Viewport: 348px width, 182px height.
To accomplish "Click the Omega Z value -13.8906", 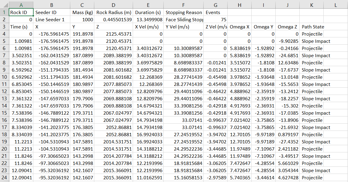I will coord(287,120).
